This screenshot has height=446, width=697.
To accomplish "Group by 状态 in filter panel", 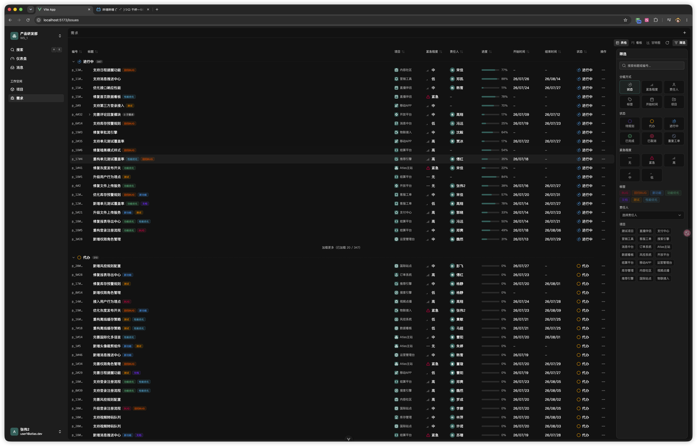I will pos(629,87).
